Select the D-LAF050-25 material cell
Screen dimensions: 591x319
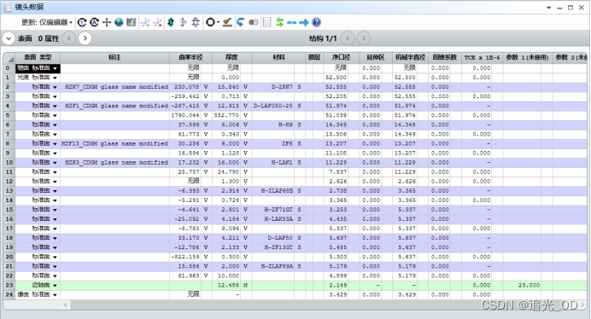[x=273, y=106]
